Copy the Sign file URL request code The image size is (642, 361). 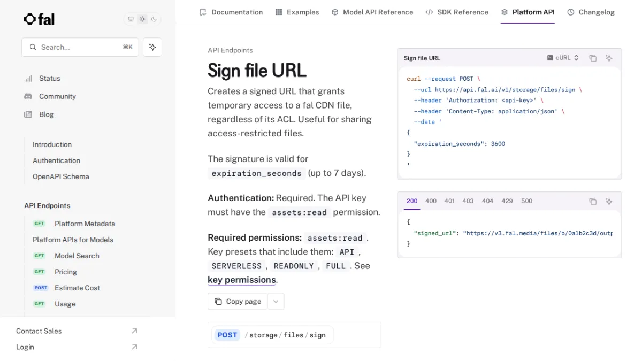pos(593,58)
